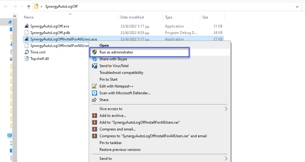Select the Topshelf.dll file icon
305x162 pixels.
coord(27,58)
